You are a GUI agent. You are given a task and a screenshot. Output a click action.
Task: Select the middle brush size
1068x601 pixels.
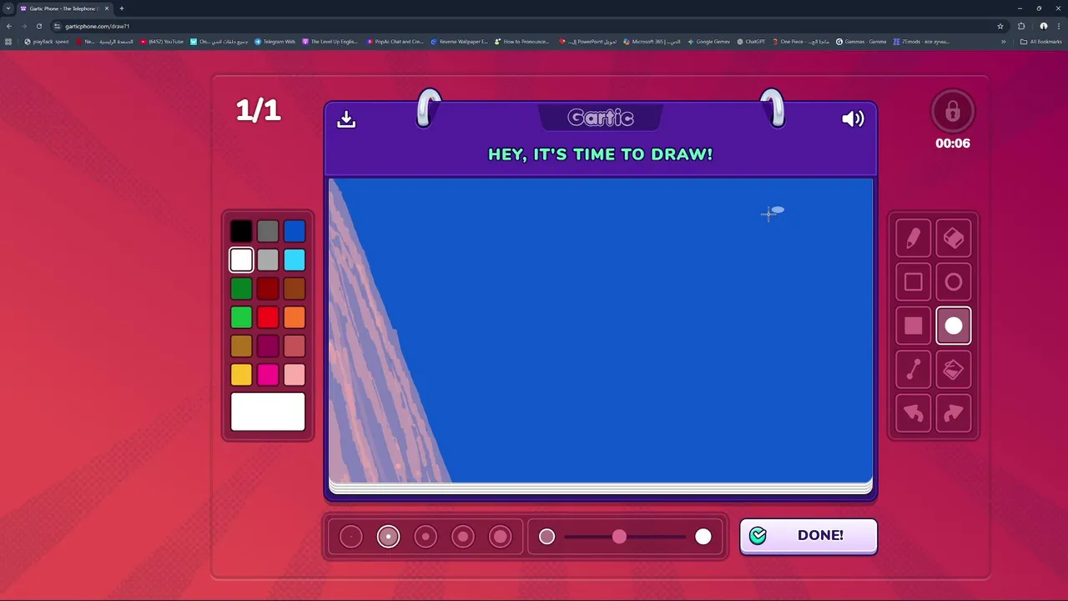[426, 537]
